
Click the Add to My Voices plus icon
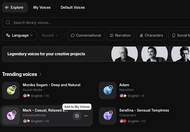point(77,116)
